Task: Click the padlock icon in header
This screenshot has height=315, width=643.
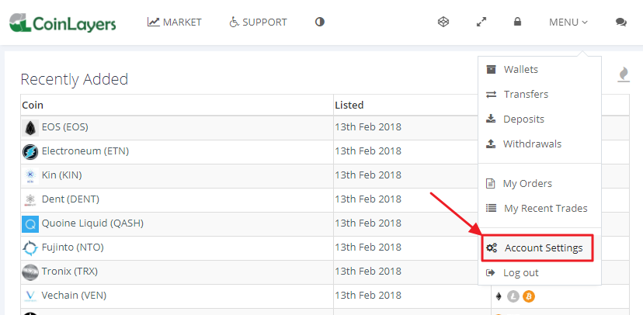Action: pos(517,21)
